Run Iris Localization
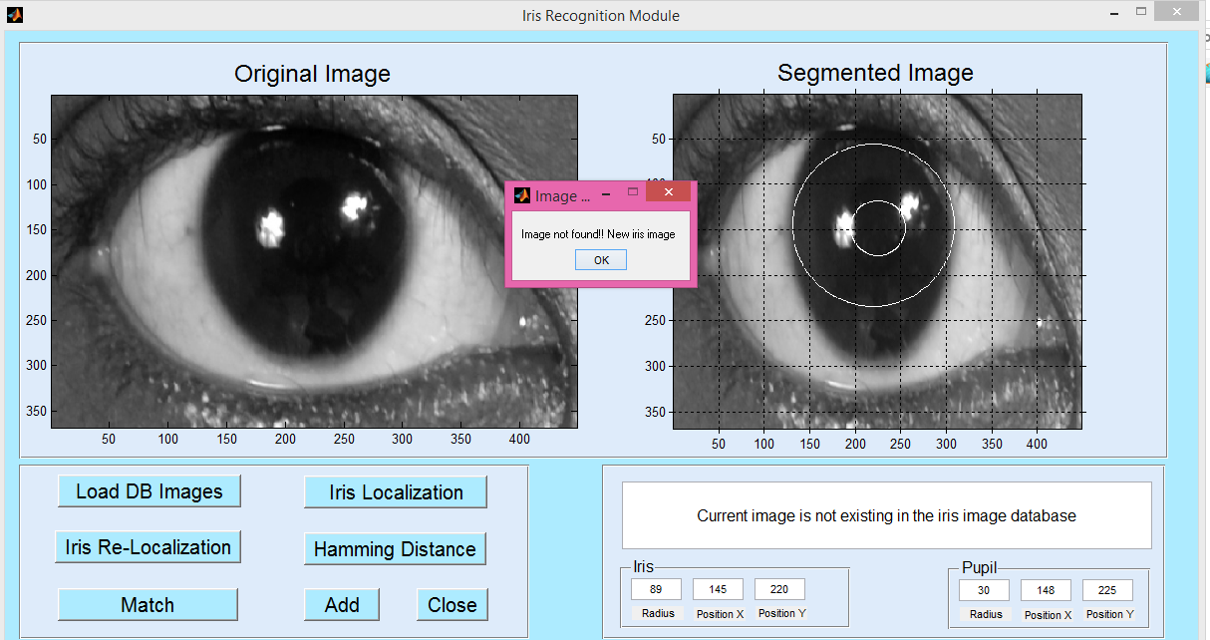 click(396, 492)
